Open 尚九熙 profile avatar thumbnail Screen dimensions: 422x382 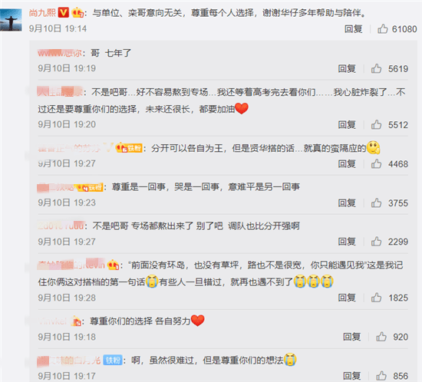pos(11,20)
